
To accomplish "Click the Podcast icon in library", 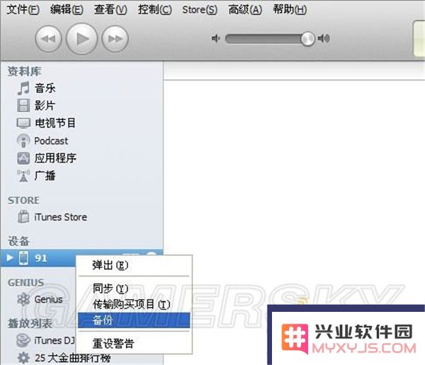I will [23, 141].
